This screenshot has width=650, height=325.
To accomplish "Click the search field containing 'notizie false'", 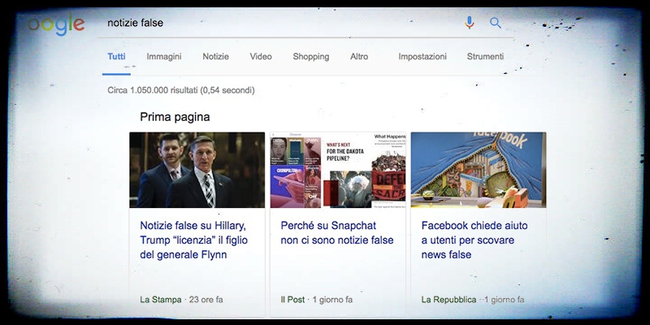I will [276, 23].
